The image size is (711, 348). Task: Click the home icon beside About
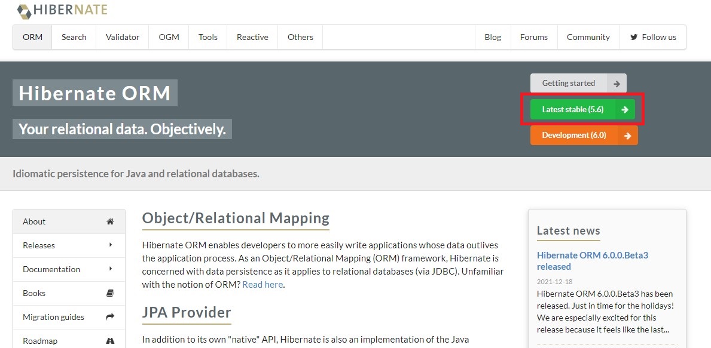[x=110, y=221]
